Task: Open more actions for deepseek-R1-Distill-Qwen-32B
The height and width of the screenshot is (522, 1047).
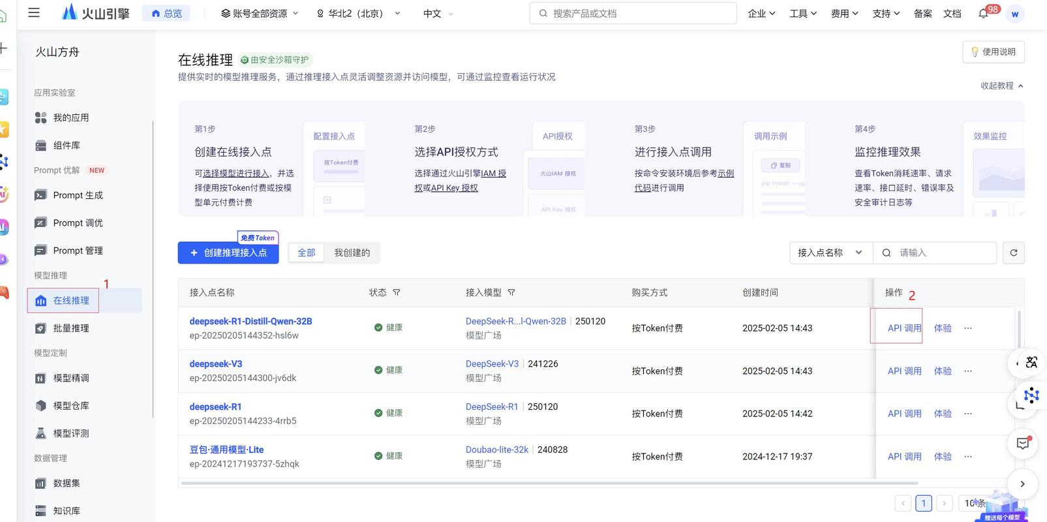Action: click(x=968, y=328)
